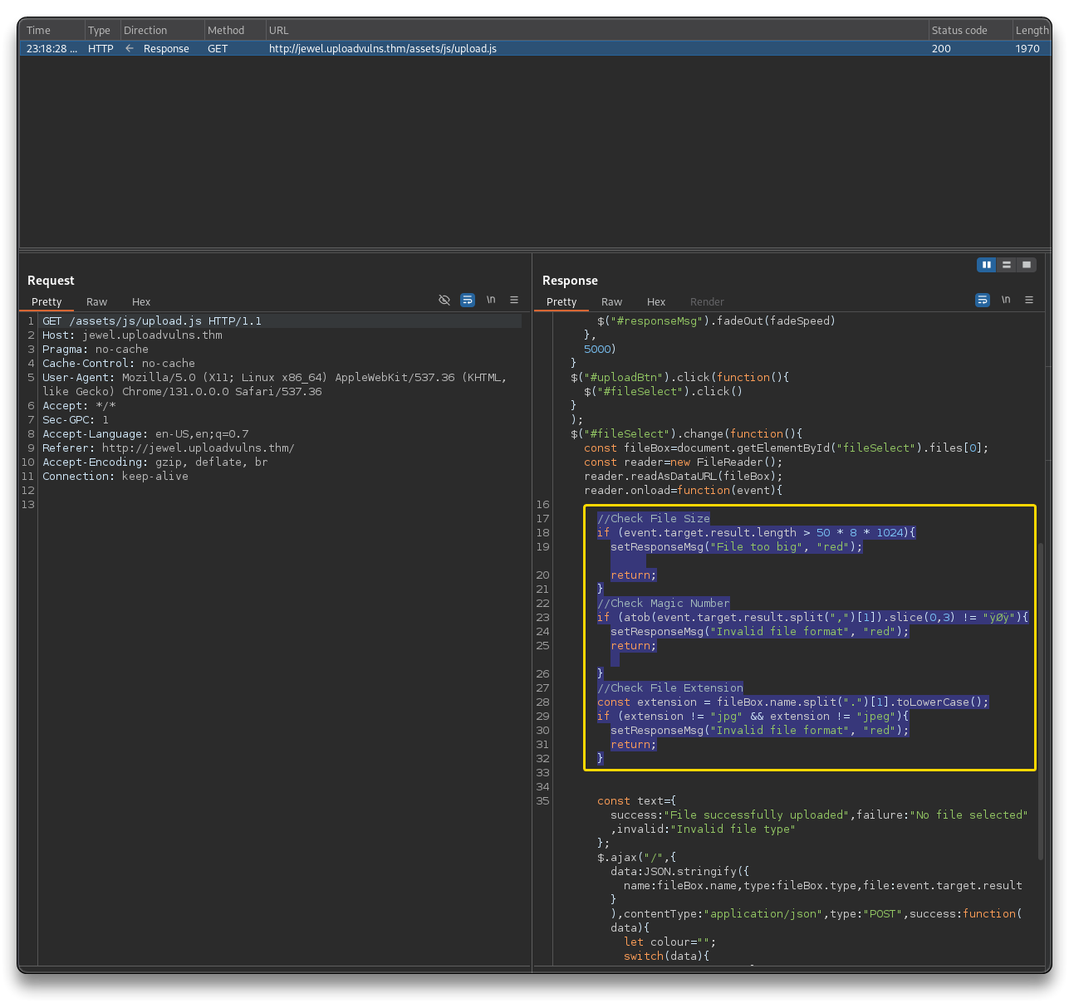Screen dimensions: 1069x1003
Task: Sort by the URL column header
Action: tap(597, 31)
